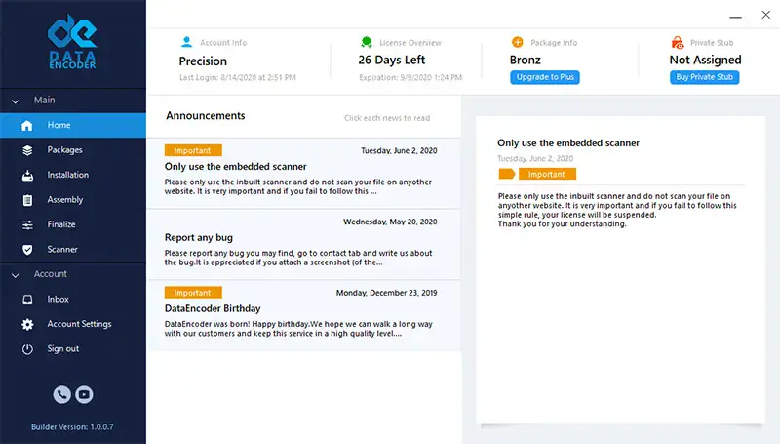Click the 'Monday, December 23, 2019' date
Viewport: 780px width, 444px height.
coord(386,293)
